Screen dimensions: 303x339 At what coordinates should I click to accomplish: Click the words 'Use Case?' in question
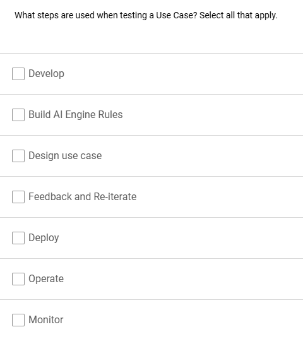177,15
